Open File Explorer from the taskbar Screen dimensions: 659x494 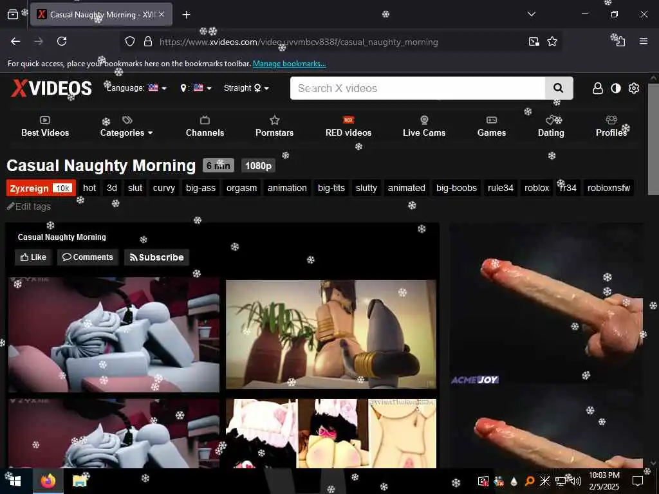coord(79,480)
